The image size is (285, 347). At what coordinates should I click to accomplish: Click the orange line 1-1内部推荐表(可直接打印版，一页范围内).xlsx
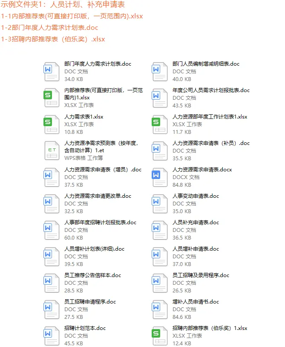pos(72,16)
